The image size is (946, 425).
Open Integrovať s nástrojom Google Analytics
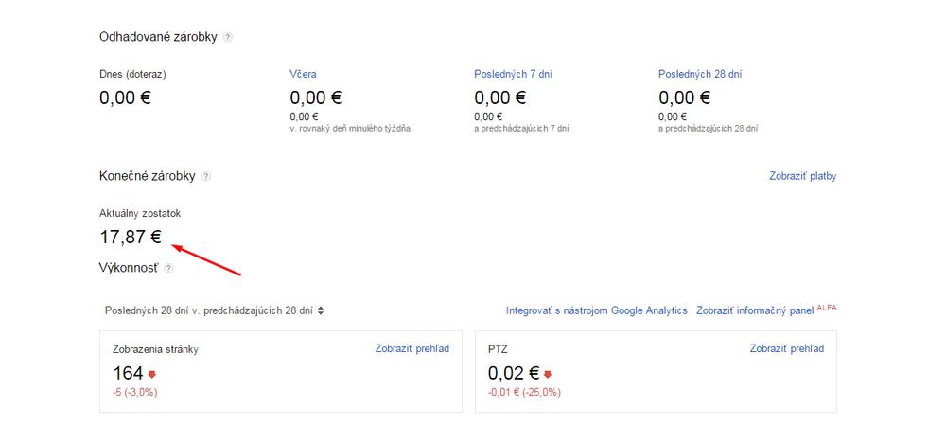pyautogui.click(x=596, y=310)
